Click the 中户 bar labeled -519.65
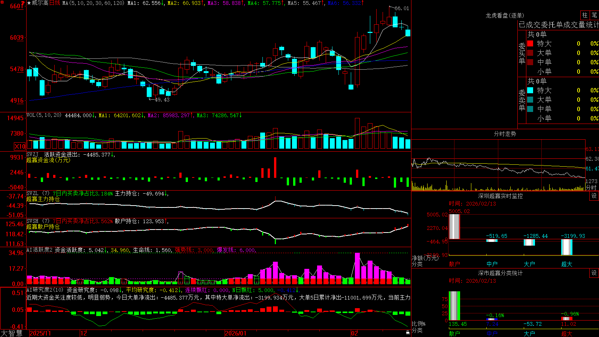 tap(492, 240)
